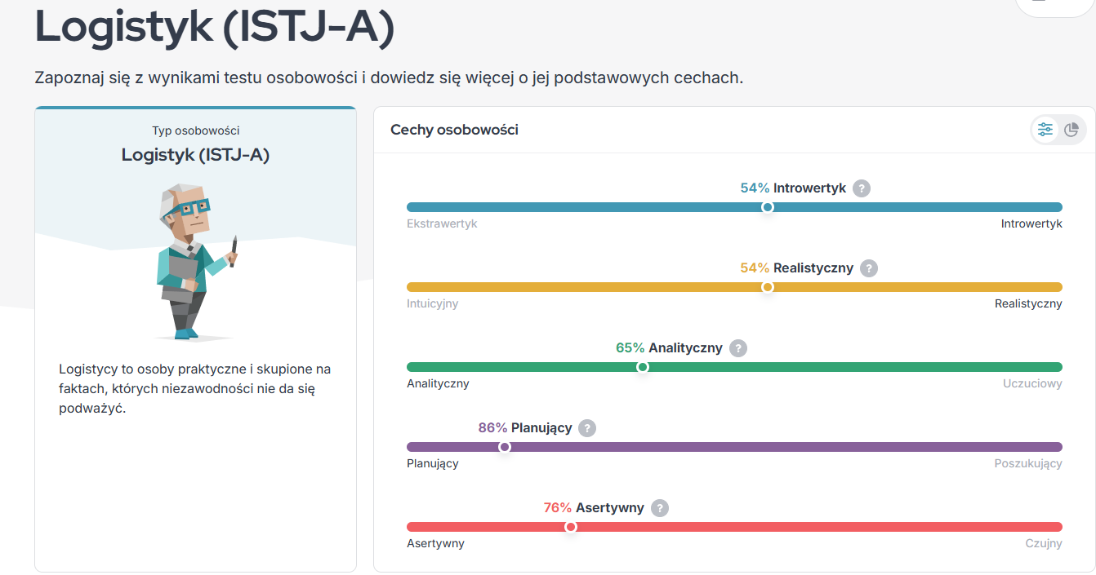
Task: Click the question mark next to Asertywny
Action: pyautogui.click(x=660, y=508)
